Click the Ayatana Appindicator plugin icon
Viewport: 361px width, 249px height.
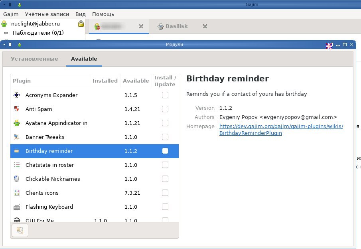click(x=17, y=123)
